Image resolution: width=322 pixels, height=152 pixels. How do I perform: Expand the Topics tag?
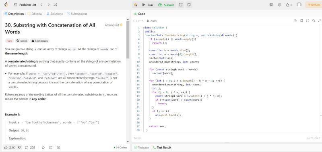pyautogui.click(x=22, y=41)
